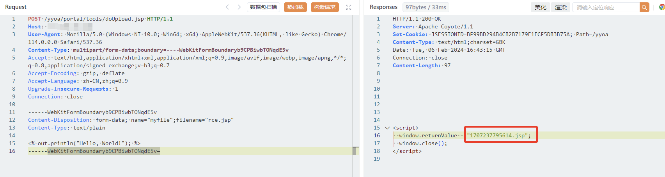
Task: Click the Request panel scrollbar thumb
Action: pyautogui.click(x=354, y=151)
